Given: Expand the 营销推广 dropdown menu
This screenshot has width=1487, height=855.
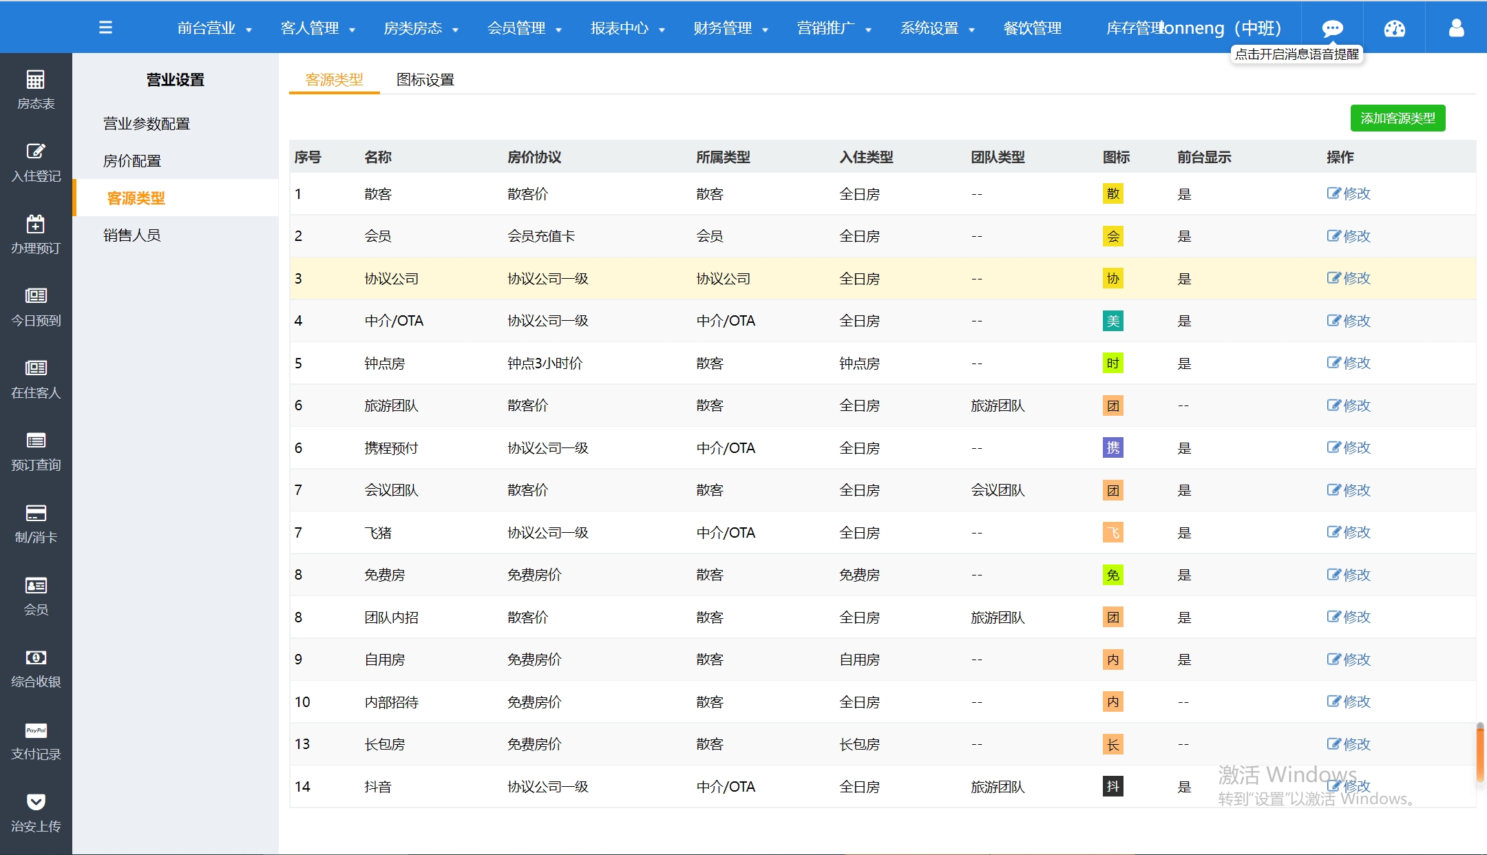Looking at the screenshot, I should (x=834, y=28).
